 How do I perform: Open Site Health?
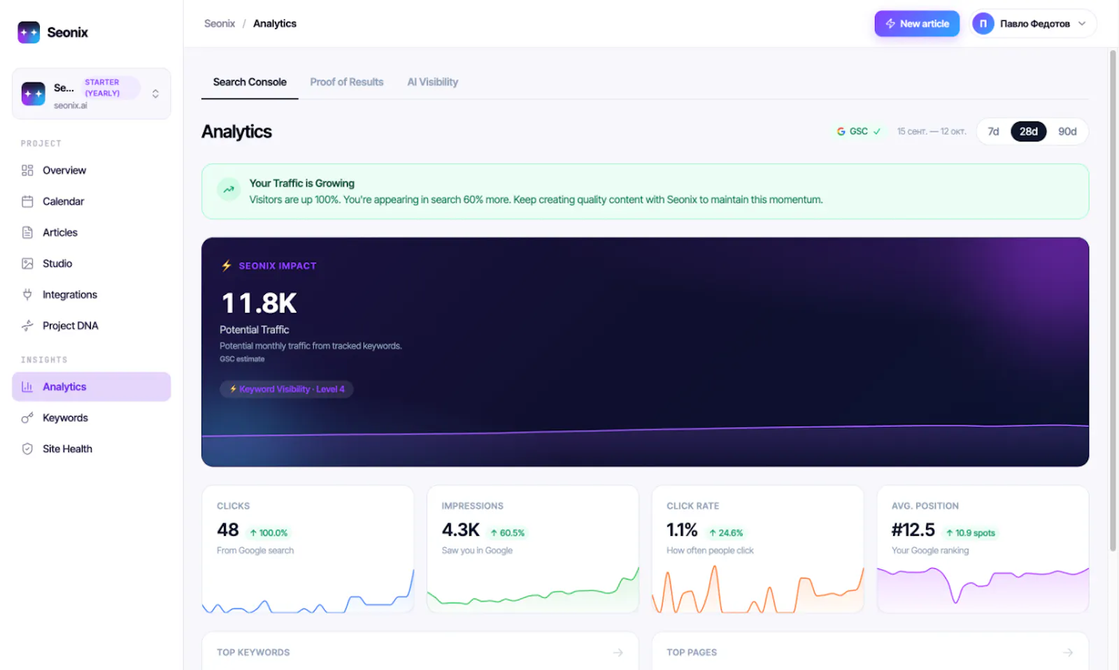(91, 449)
